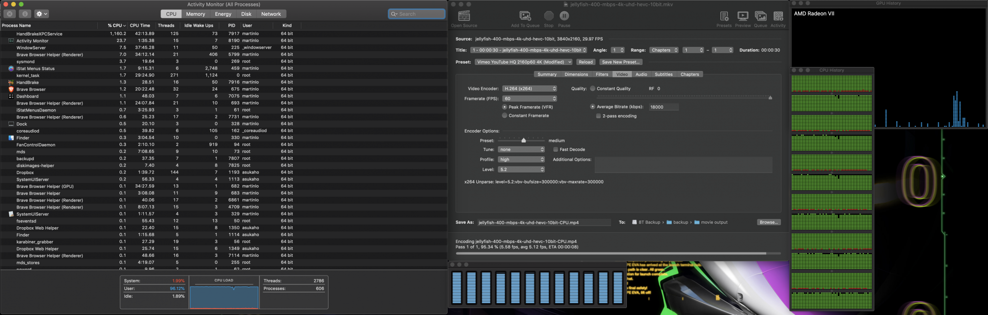The image size is (988, 315).
Task: Switch to Disk tab in Activity Monitor
Action: pyautogui.click(x=246, y=14)
